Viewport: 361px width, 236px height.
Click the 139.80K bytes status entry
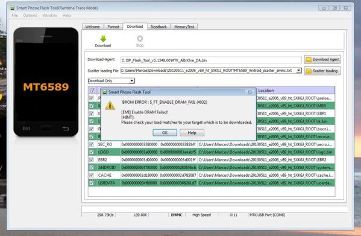pos(140,215)
